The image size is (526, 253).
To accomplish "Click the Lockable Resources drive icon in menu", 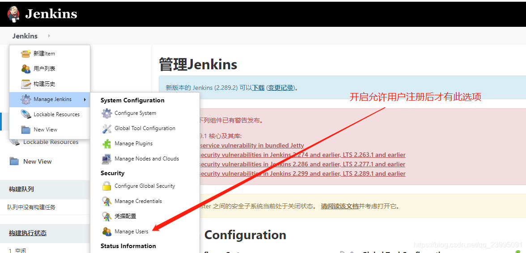I will click(26, 114).
